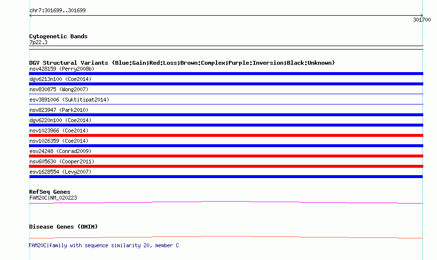Click the red loss bar under nsv1023966

tap(226, 135)
